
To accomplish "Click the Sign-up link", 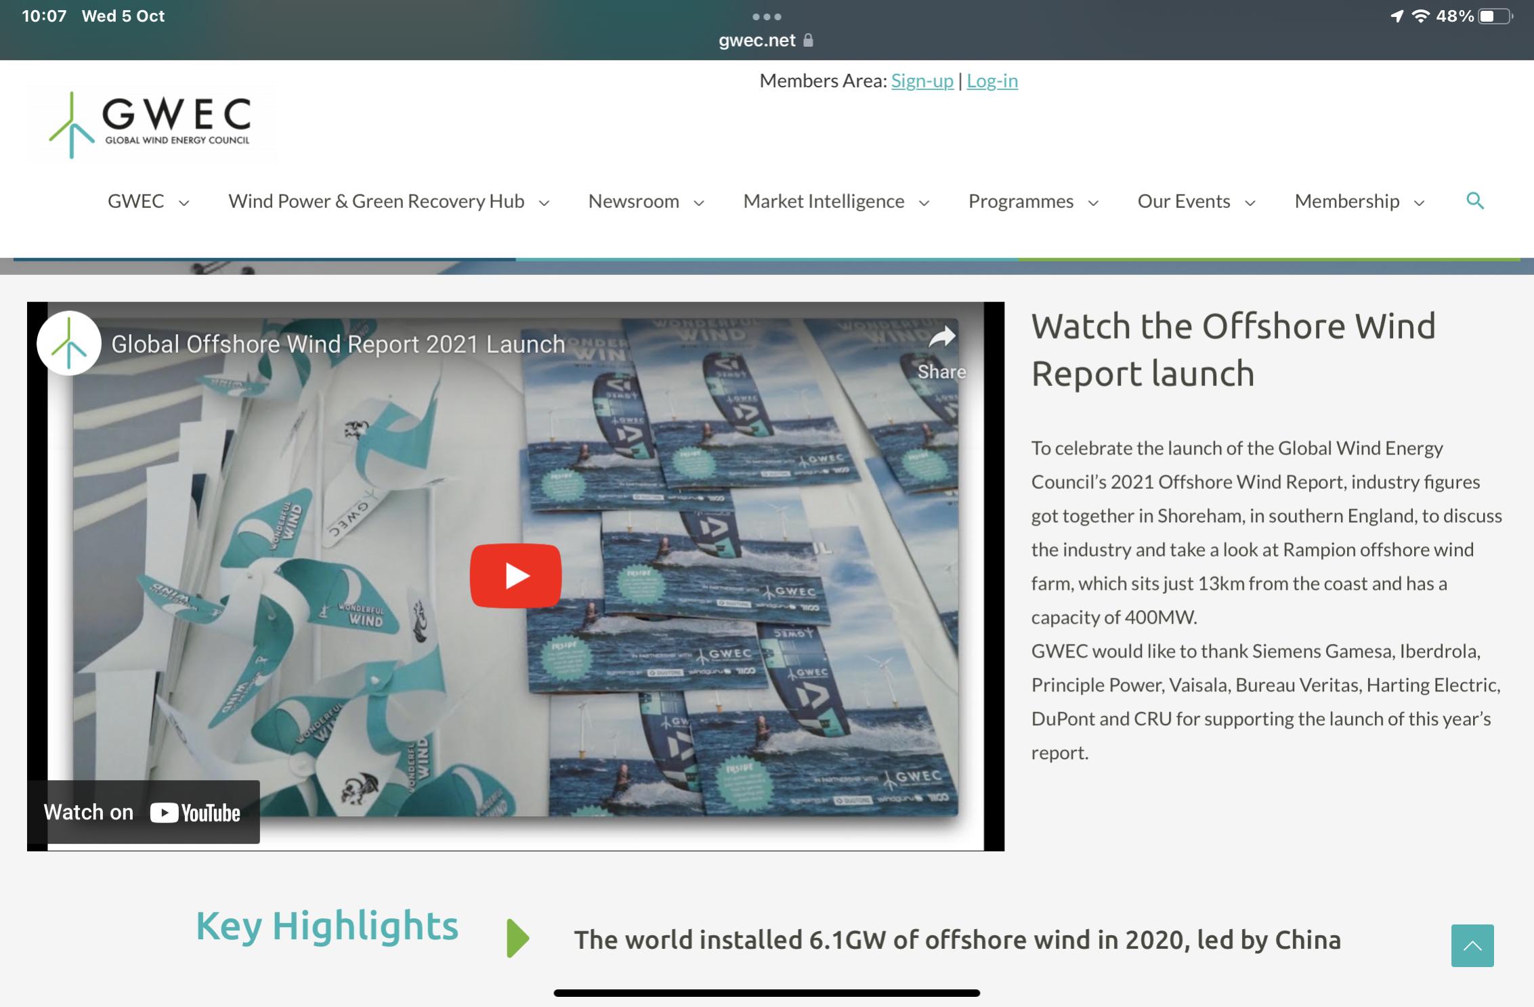I will pyautogui.click(x=922, y=81).
